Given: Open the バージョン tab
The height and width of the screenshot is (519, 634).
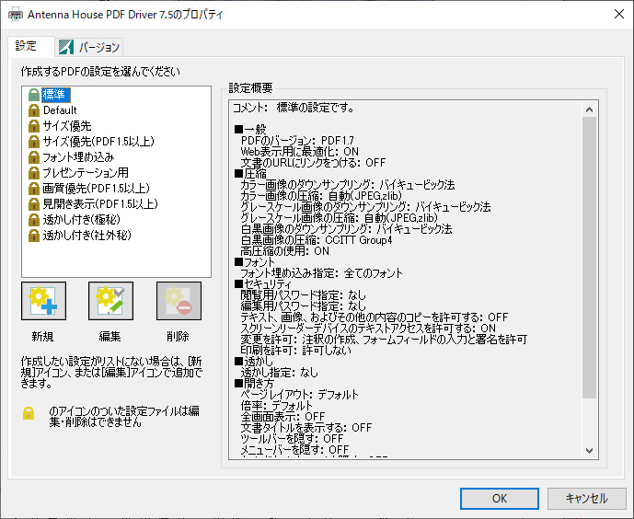Looking at the screenshot, I should click(89, 47).
